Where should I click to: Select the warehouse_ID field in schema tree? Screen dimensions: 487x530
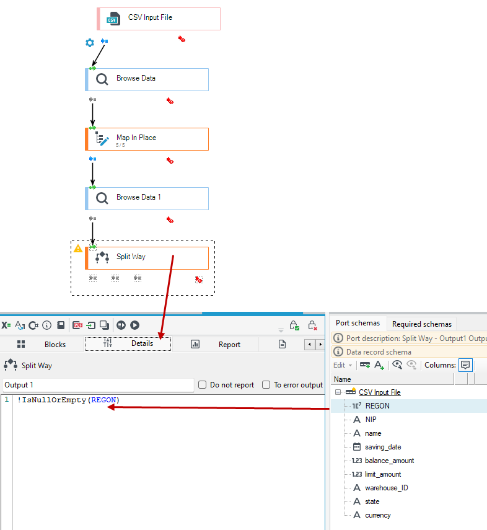click(x=408, y=488)
